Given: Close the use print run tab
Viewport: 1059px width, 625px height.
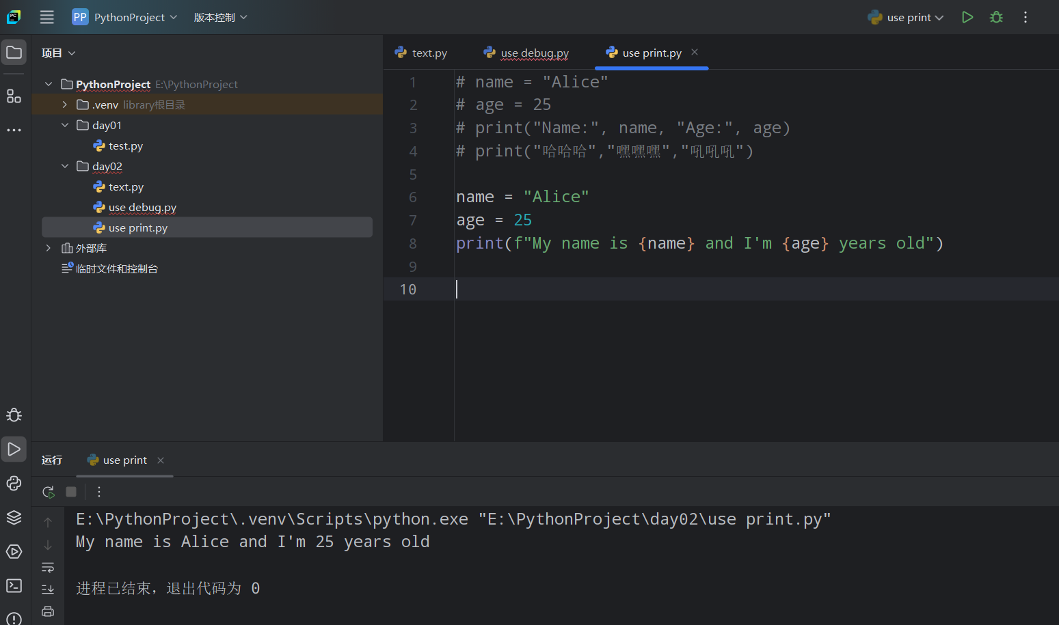Looking at the screenshot, I should pyautogui.click(x=161, y=460).
